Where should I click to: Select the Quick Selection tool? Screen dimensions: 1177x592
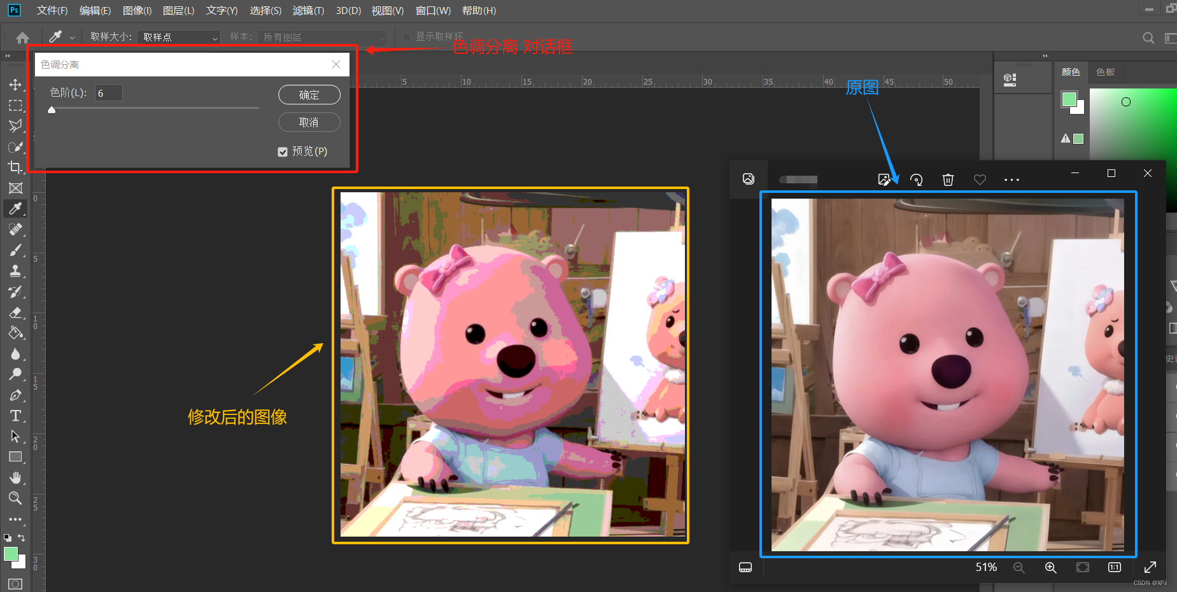[15, 147]
